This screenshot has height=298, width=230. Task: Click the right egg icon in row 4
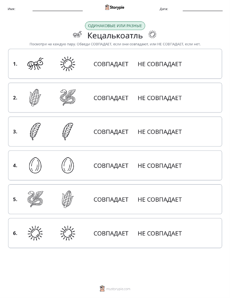pos(68,165)
